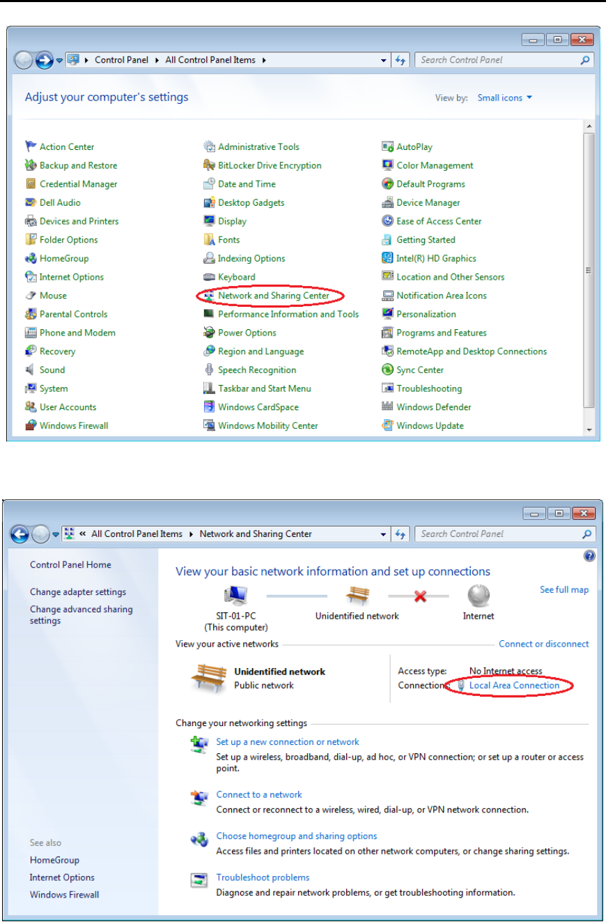Open Devices and Printers icon
The height and width of the screenshot is (922, 606).
click(31, 221)
